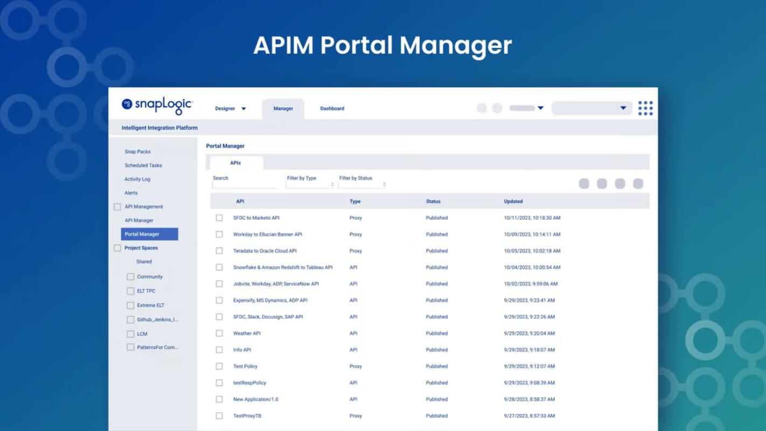Sort by the Type column header
Image resolution: width=766 pixels, height=431 pixels.
355,201
